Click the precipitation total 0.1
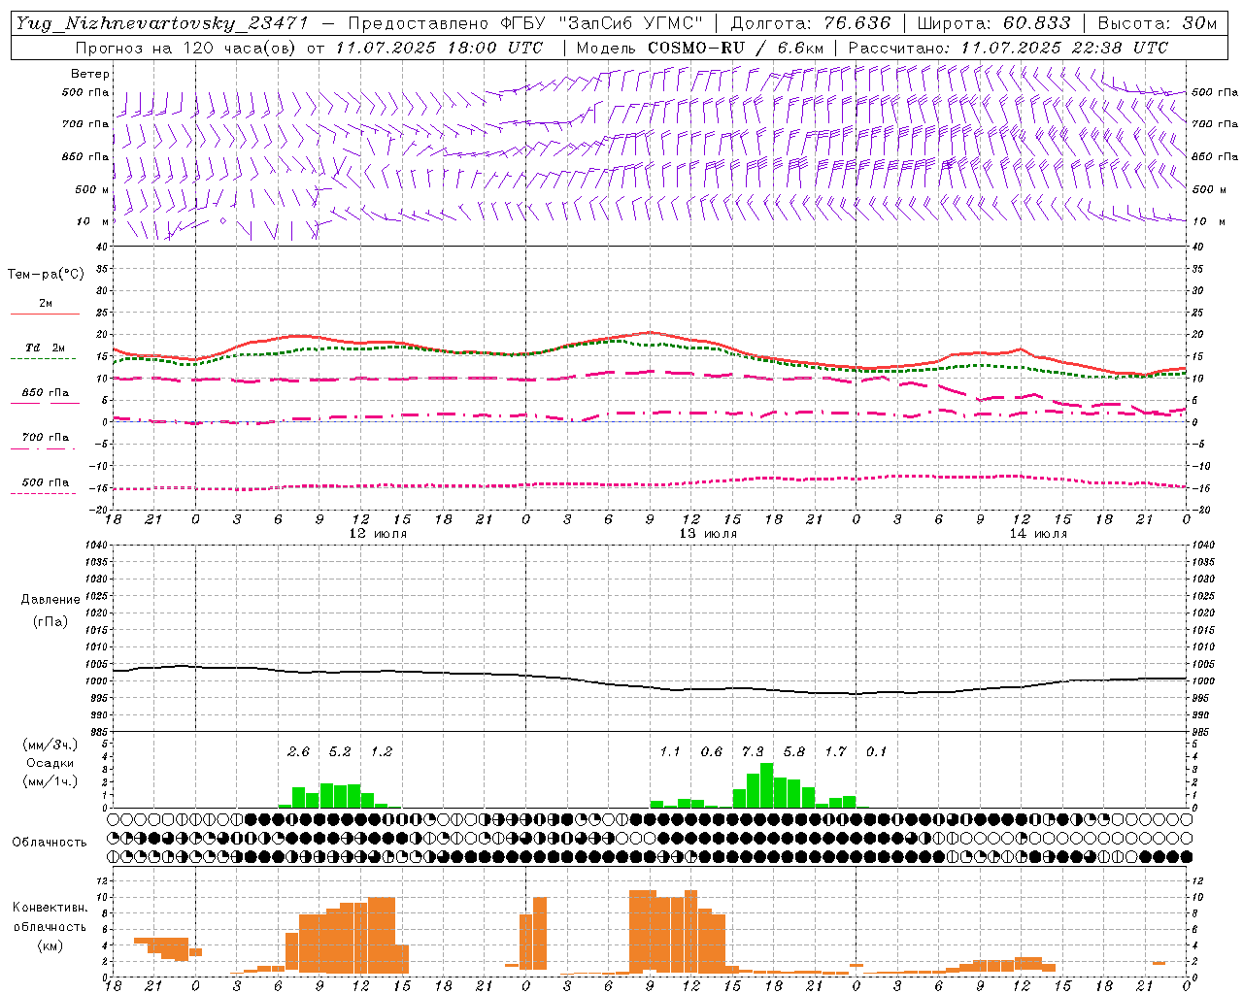 (876, 752)
